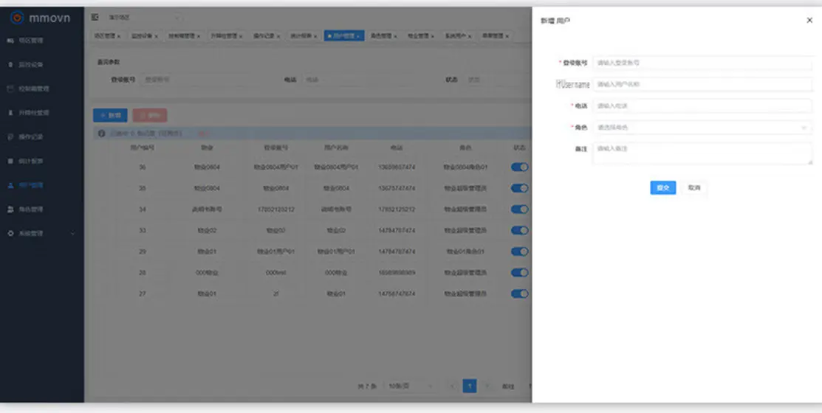Switch to the 角色管理 tab
Screen dimensions: 822x413
pos(383,35)
